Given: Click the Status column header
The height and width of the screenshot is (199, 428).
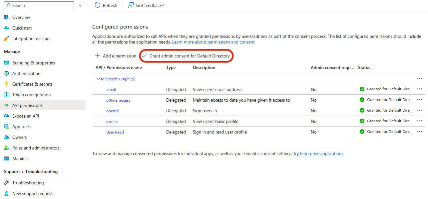Looking at the screenshot, I should point(364,67).
